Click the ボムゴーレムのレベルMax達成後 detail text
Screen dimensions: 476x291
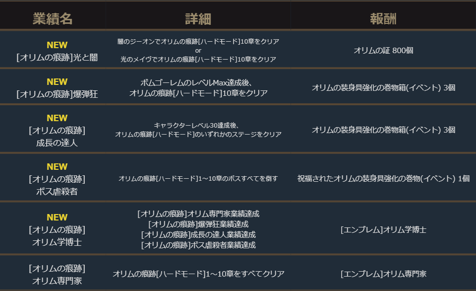(198, 82)
